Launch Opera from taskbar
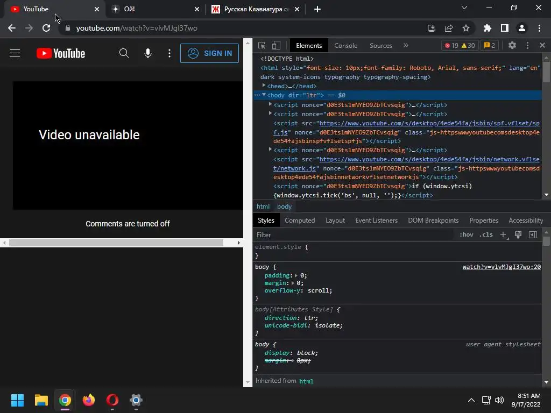Screen dimensions: 551x413 (x=112, y=400)
